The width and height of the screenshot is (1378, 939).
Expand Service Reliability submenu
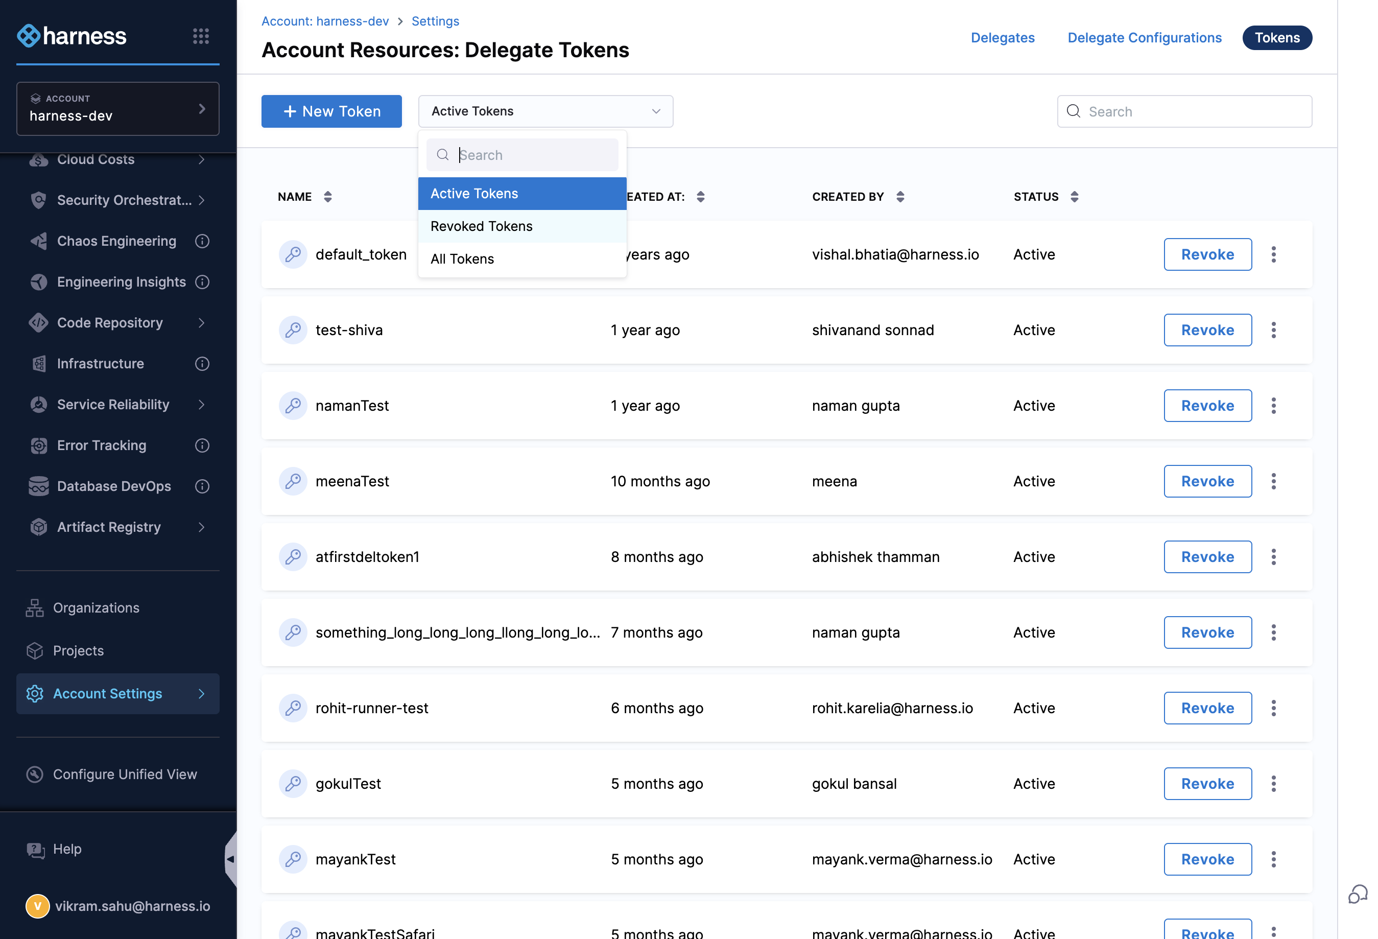click(x=202, y=405)
